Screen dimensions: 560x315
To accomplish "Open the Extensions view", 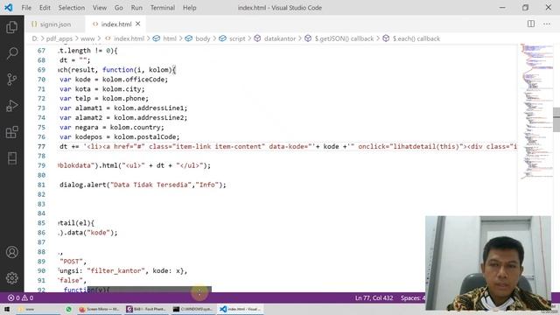I will (x=11, y=132).
